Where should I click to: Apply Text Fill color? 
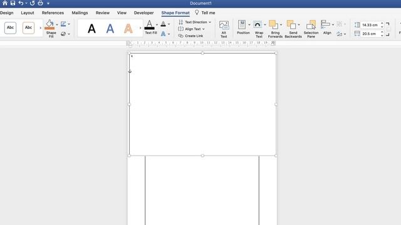[x=150, y=25]
